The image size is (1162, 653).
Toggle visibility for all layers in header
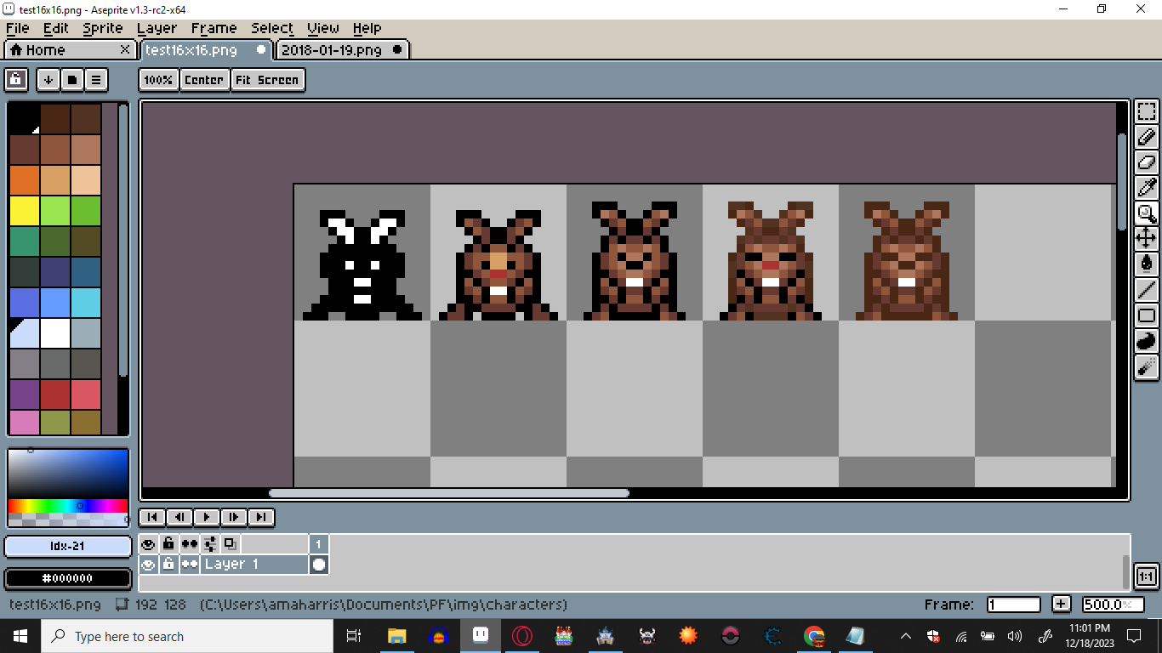click(x=149, y=544)
